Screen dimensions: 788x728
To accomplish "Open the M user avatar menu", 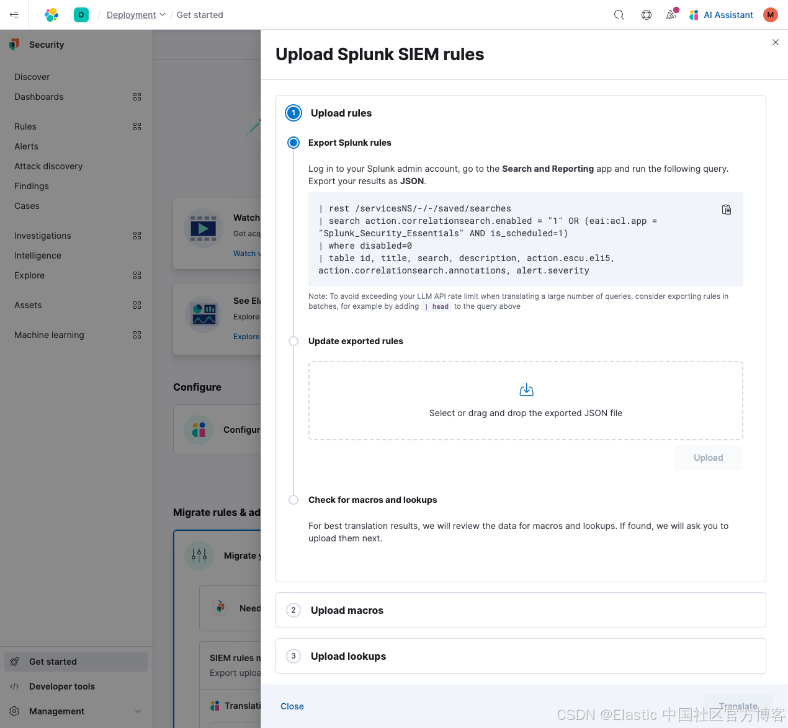I will click(x=771, y=15).
